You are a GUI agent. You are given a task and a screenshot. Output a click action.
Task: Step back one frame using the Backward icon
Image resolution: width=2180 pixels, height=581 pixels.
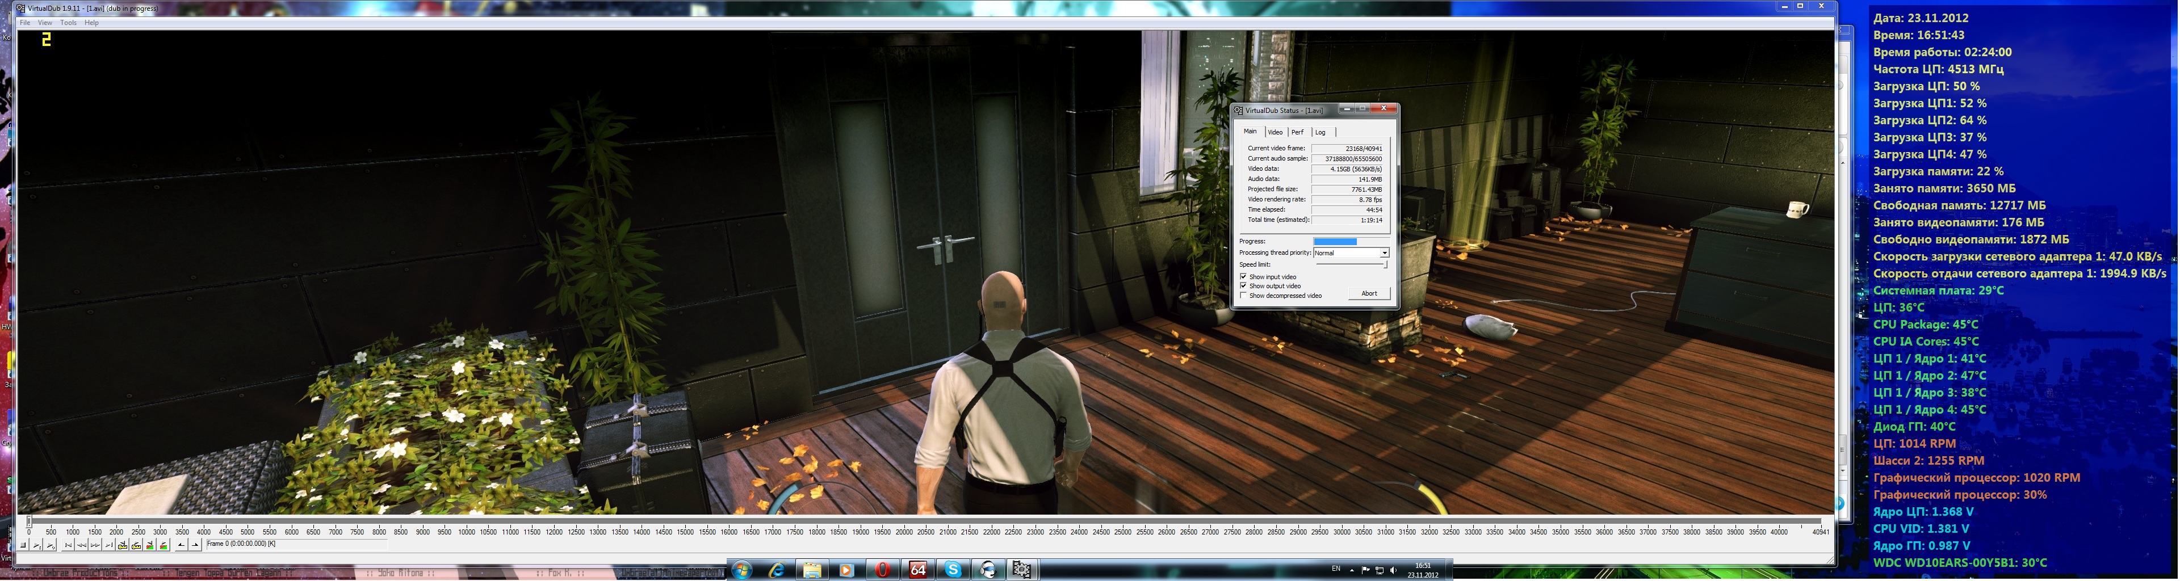81,545
